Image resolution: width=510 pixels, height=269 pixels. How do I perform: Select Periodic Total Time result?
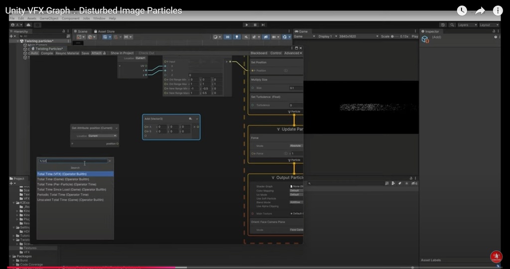pyautogui.click(x=75, y=195)
